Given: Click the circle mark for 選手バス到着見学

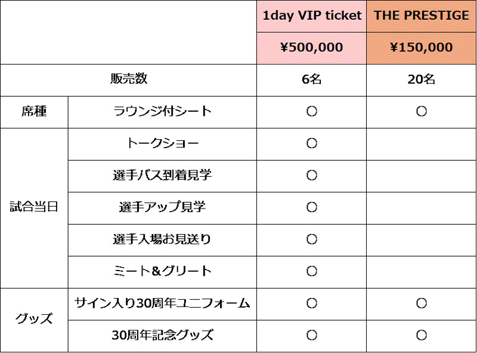Looking at the screenshot, I should [x=311, y=175].
